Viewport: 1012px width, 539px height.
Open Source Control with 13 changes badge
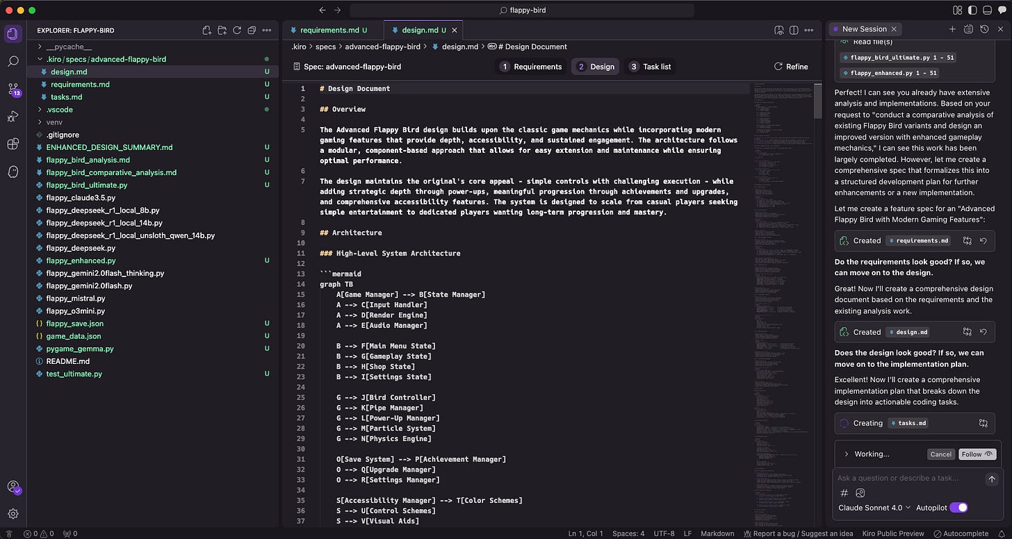13,89
